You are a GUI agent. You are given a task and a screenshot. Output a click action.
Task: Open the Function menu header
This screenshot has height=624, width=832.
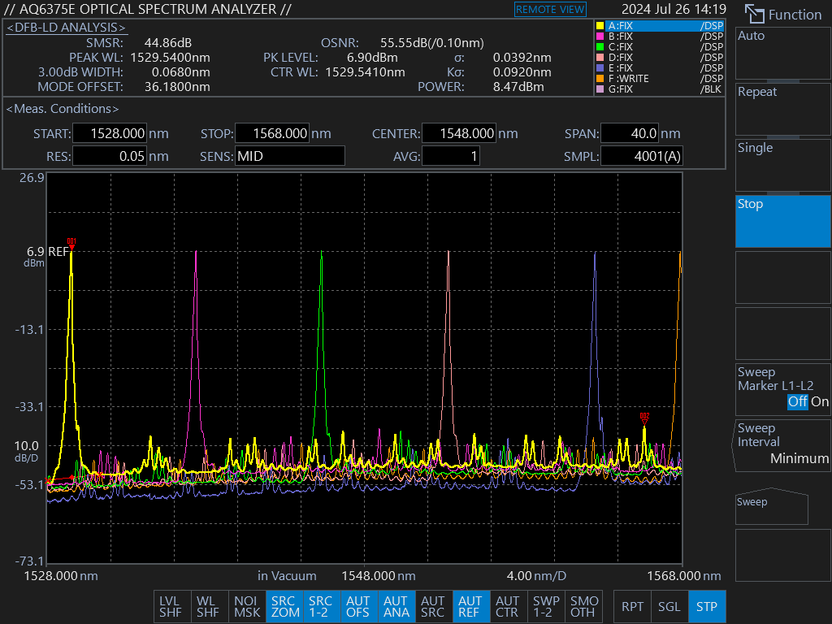783,15
